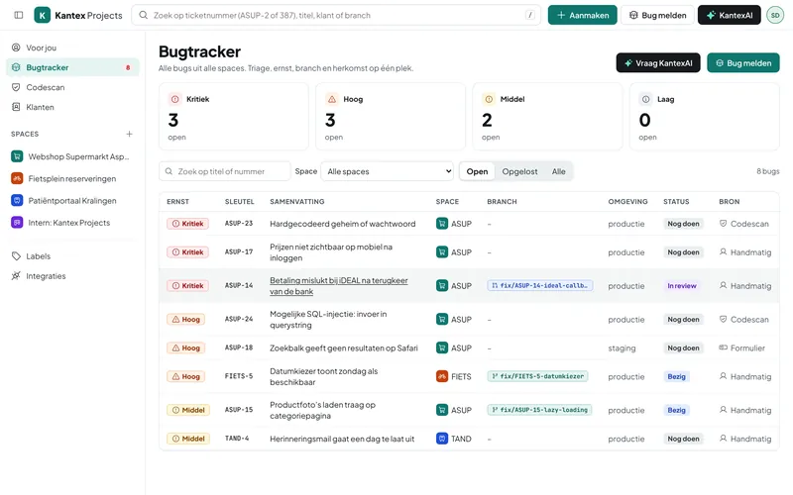Viewport: 793px width, 495px height.
Task: Open the SD user avatar
Action: 775,15
